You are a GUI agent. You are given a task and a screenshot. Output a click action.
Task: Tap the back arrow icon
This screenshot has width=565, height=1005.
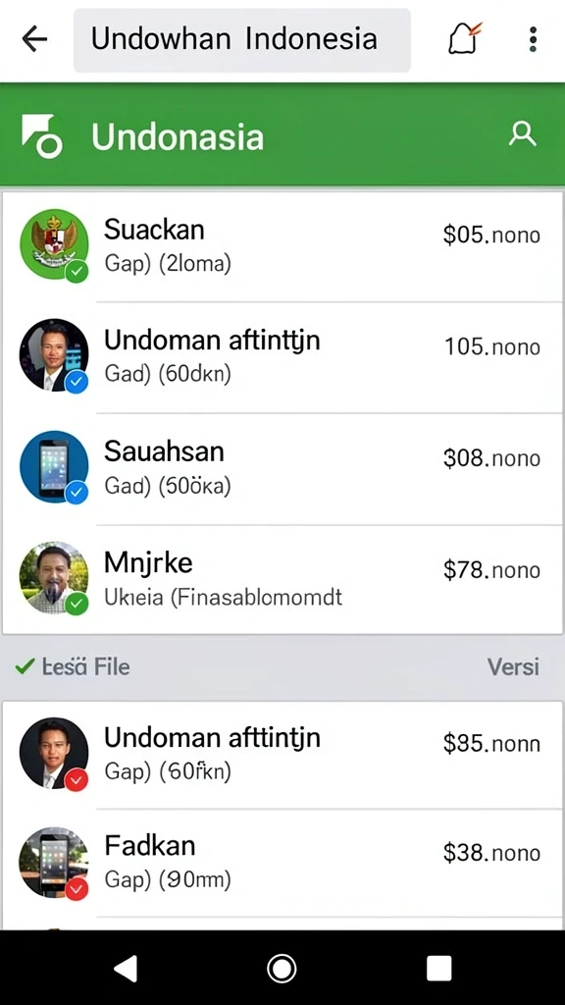coord(34,39)
